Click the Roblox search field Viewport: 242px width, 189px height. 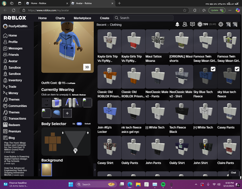tap(144, 18)
